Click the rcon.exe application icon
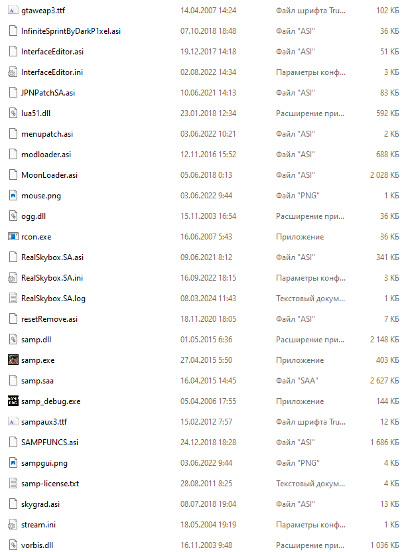This screenshot has height=552, width=408. click(13, 237)
